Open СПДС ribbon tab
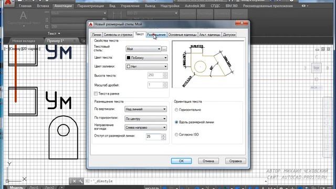The width and height of the screenshot is (336, 189). 215,6
